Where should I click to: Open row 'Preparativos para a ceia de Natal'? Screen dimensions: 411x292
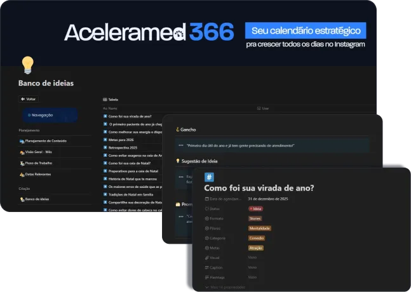pyautogui.click(x=133, y=171)
